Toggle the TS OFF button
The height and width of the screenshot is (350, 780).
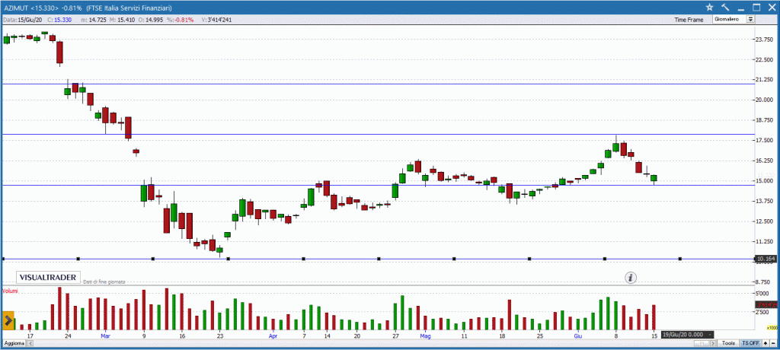pyautogui.click(x=750, y=343)
